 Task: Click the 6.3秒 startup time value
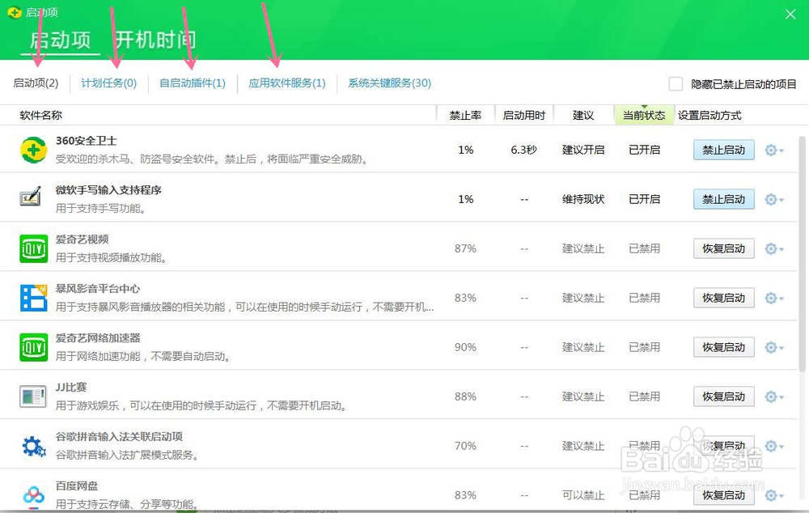(x=523, y=151)
